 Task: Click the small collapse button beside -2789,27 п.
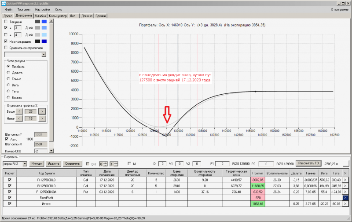coord(346,164)
